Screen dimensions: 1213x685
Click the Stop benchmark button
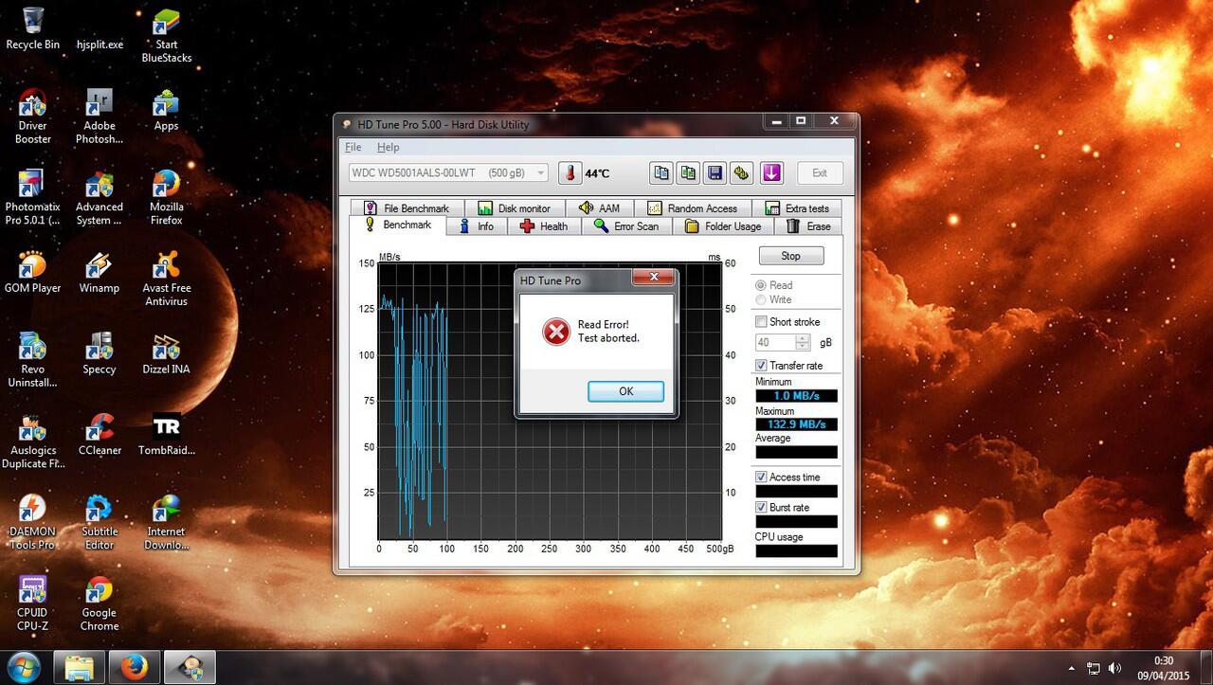pos(790,256)
